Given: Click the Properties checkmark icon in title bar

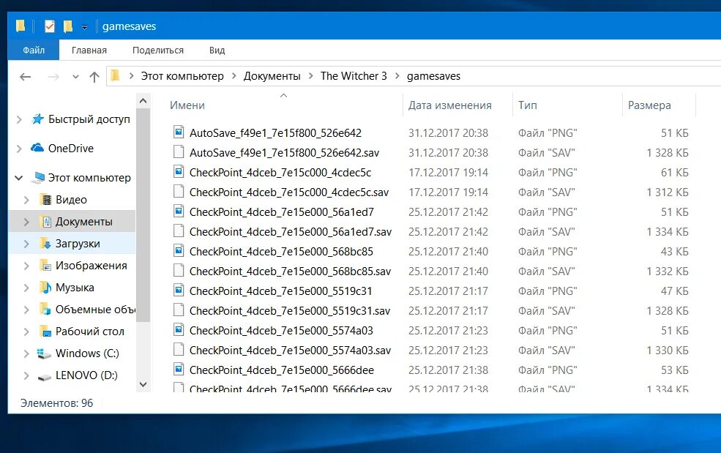Looking at the screenshot, I should (x=50, y=26).
